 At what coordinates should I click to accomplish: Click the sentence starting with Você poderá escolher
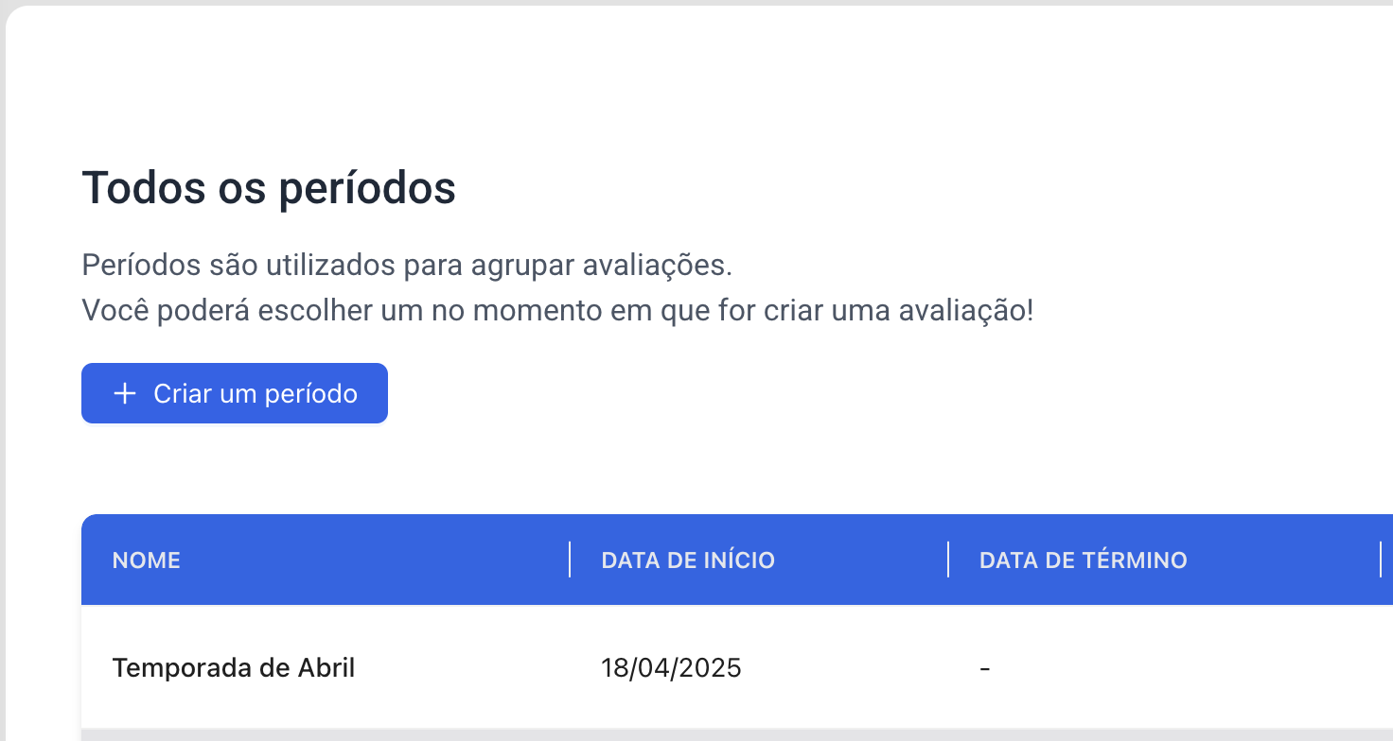[x=558, y=310]
